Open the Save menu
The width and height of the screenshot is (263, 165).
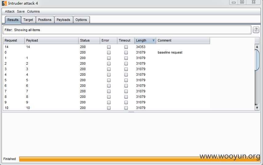pyautogui.click(x=21, y=12)
